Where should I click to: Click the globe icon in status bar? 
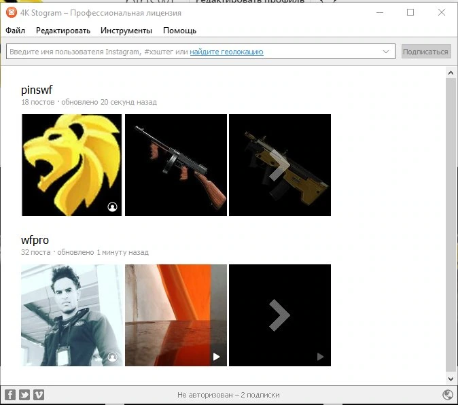pos(448,395)
